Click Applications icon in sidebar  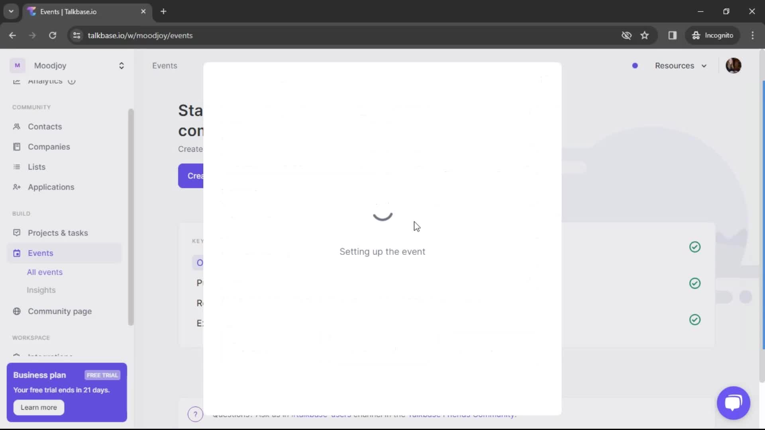pyautogui.click(x=17, y=187)
